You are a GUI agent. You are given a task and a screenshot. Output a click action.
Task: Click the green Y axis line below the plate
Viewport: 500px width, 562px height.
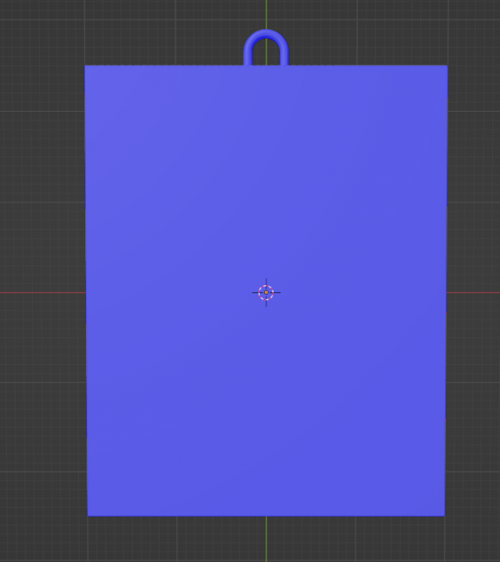coord(266,539)
